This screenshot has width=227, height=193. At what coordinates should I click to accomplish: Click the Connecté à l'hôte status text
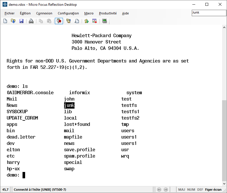(x=40, y=190)
